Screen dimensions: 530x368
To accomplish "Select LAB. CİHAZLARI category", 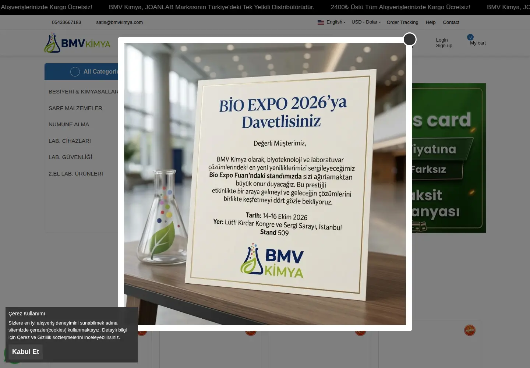I will [70, 141].
